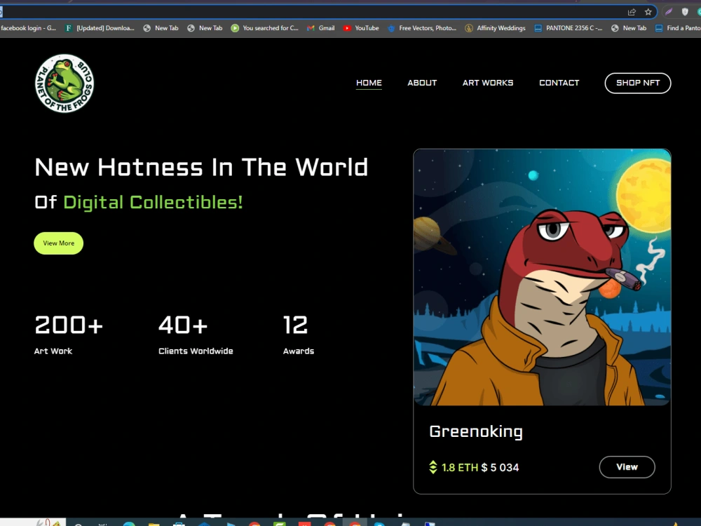Click the 12 Awards statistic

pyautogui.click(x=298, y=335)
